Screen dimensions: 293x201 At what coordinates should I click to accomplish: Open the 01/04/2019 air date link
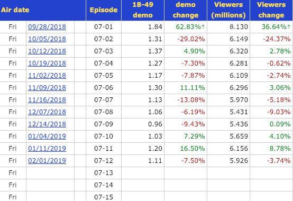click(47, 136)
